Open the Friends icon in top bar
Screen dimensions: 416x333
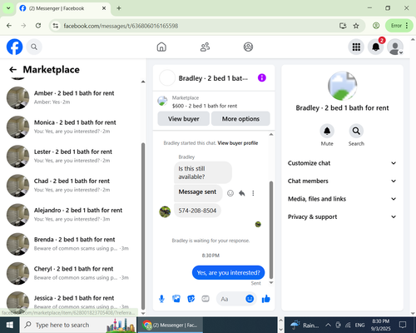click(205, 47)
